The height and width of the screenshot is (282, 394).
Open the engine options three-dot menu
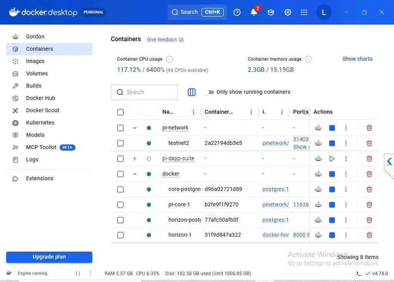pyautogui.click(x=90, y=273)
